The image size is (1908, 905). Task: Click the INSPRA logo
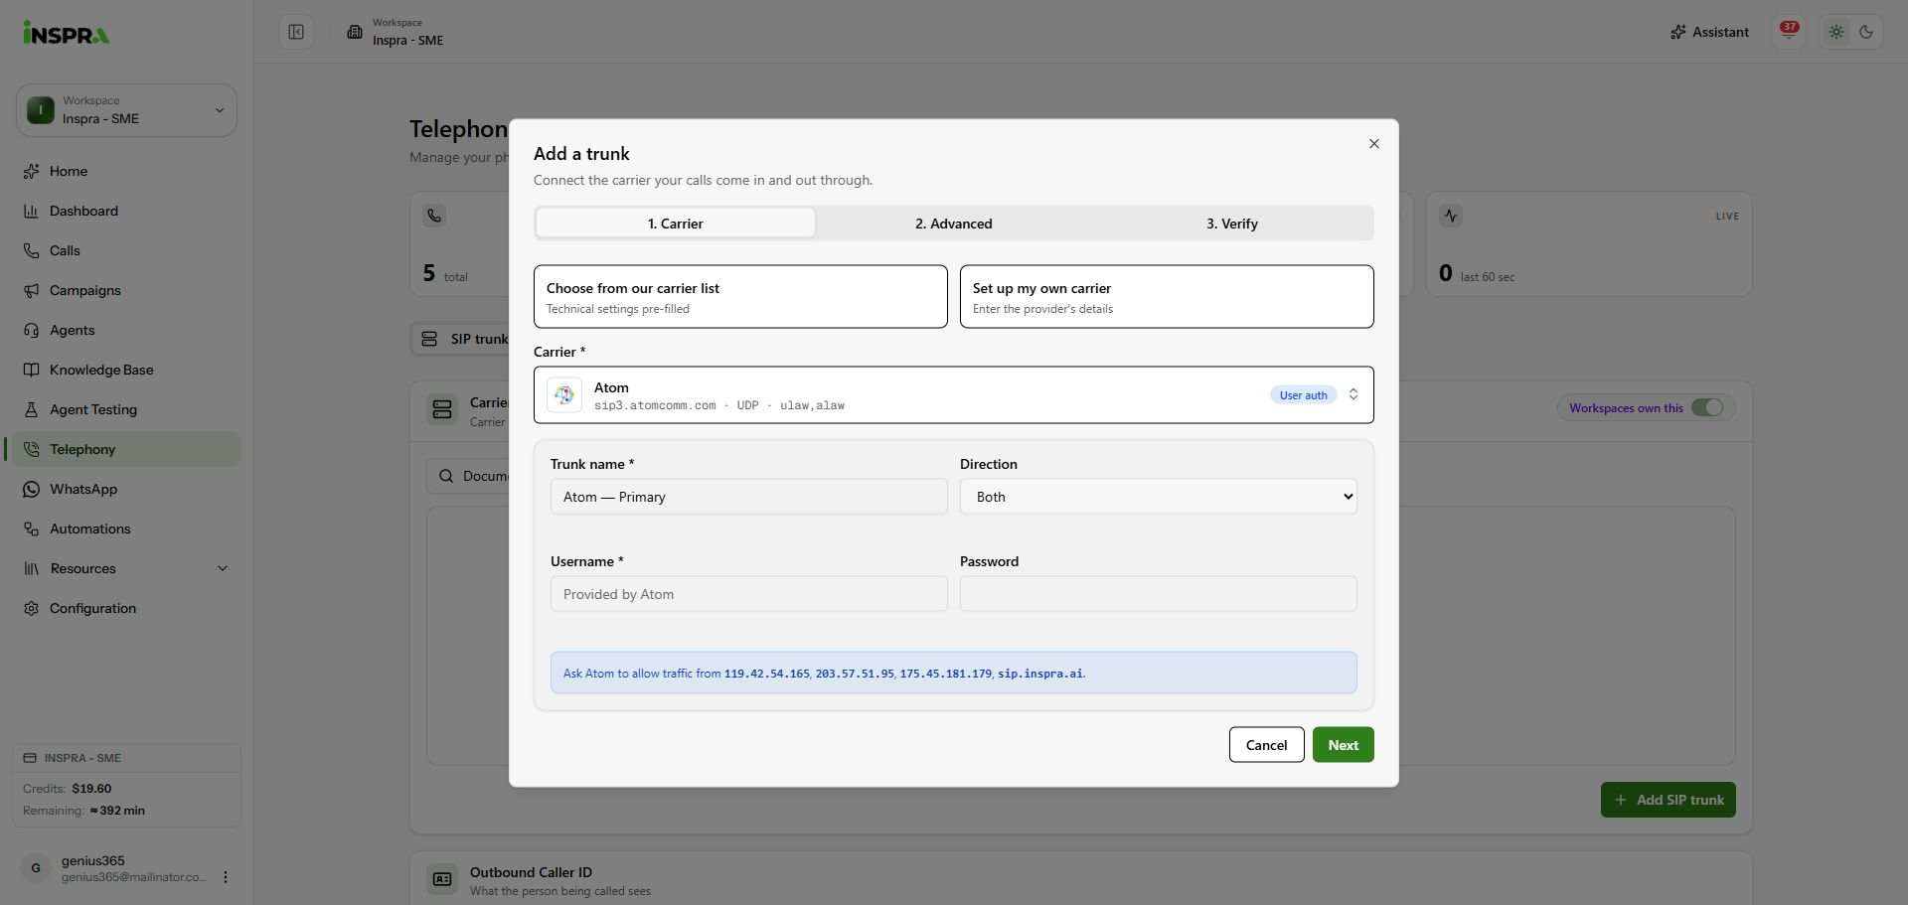click(67, 33)
